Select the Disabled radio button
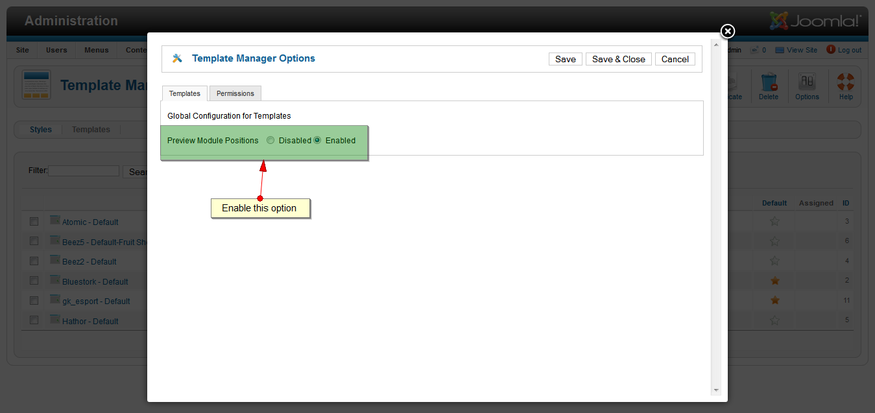This screenshot has height=413, width=875. 270,140
